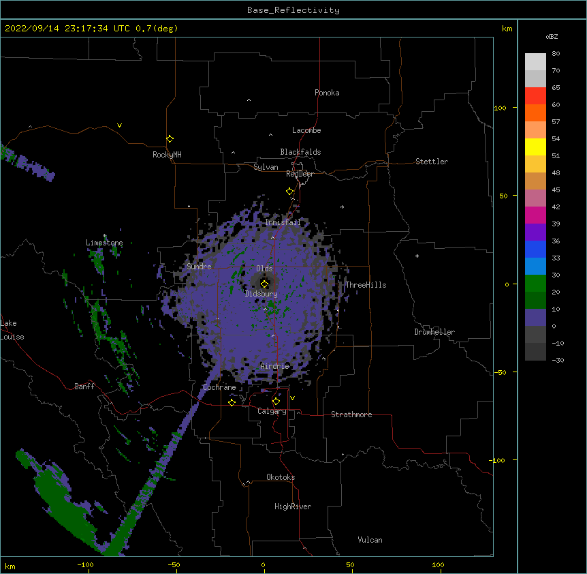Image resolution: width=587 pixels, height=574 pixels.
Task: Click the Didsbury city label
Action: tap(261, 294)
